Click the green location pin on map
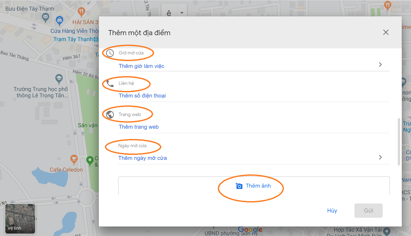 click(90, 160)
